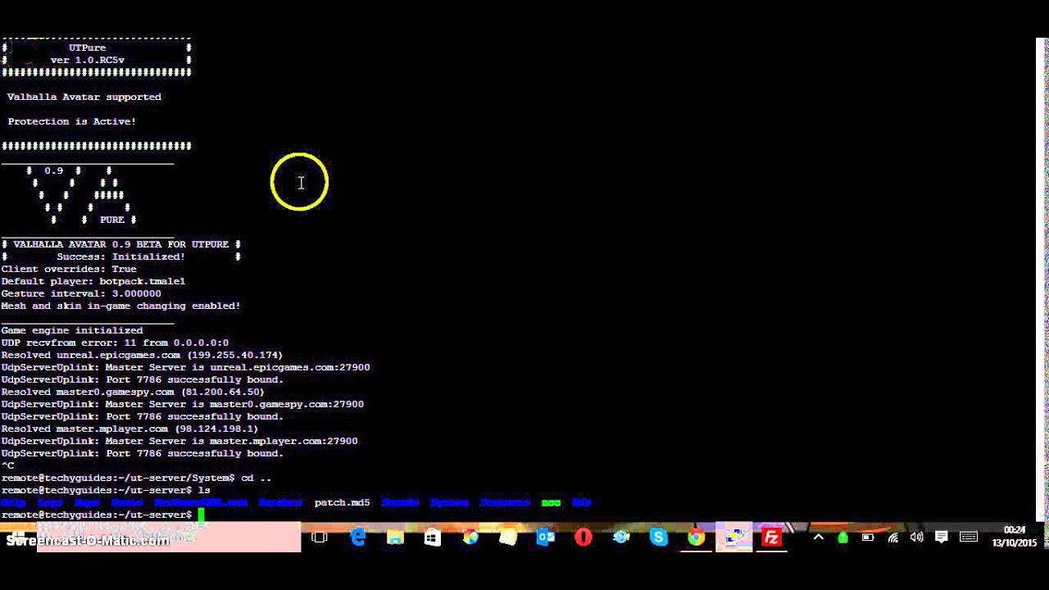The image size is (1049, 590).
Task: Open the Action Center notifications icon
Action: coord(942,538)
